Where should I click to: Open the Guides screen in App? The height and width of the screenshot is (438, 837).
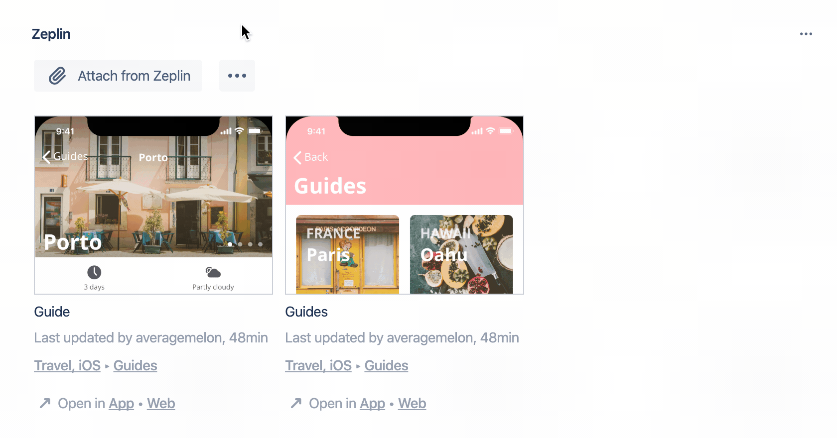click(x=372, y=403)
